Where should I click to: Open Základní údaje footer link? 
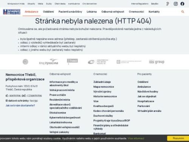(x=102, y=82)
